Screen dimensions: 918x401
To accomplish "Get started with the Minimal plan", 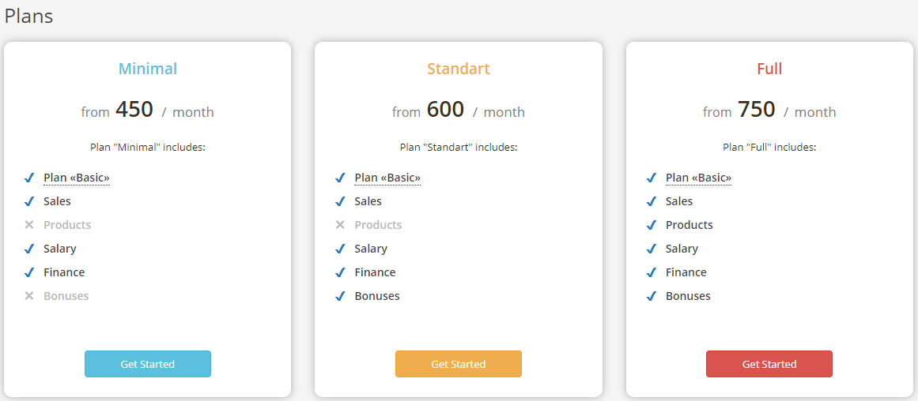I will tap(148, 364).
